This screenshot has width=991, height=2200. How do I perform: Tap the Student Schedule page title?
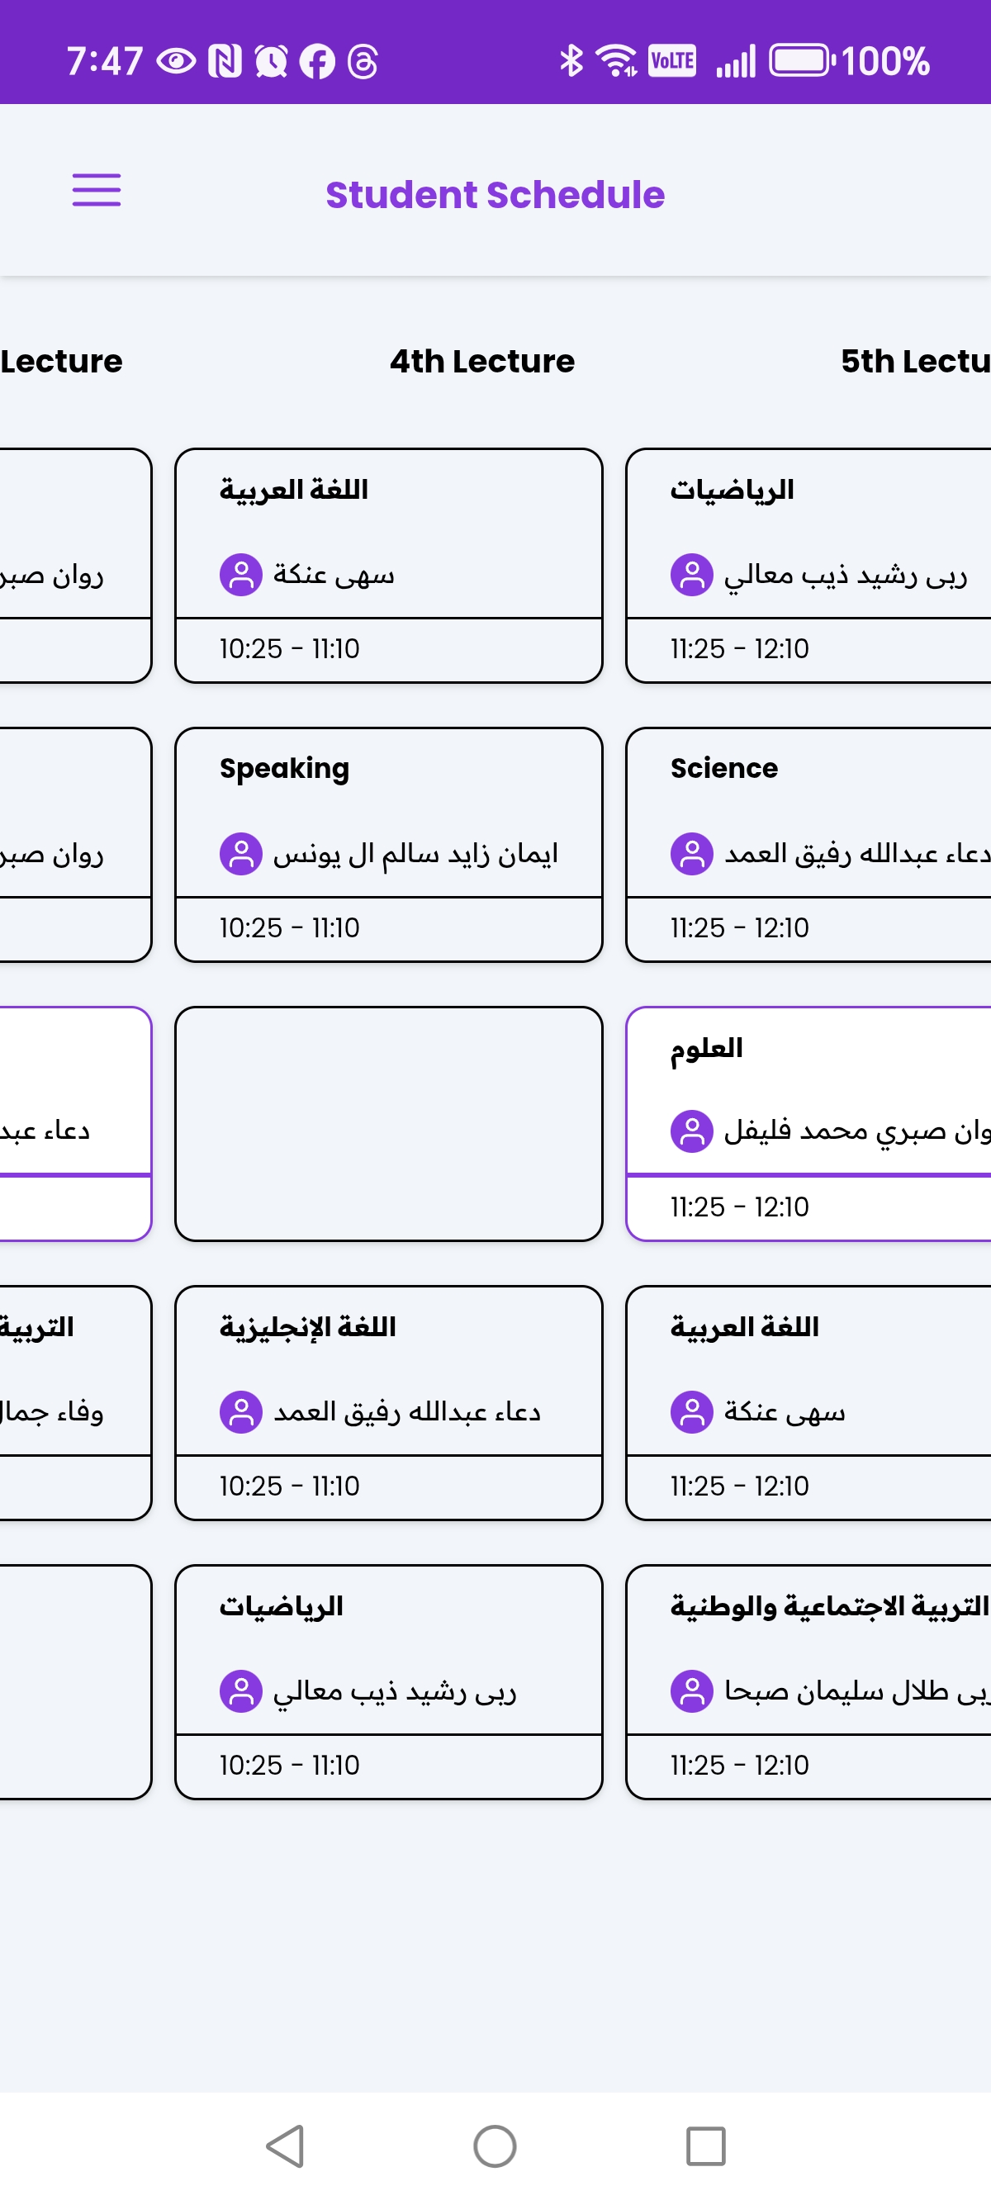tap(495, 195)
